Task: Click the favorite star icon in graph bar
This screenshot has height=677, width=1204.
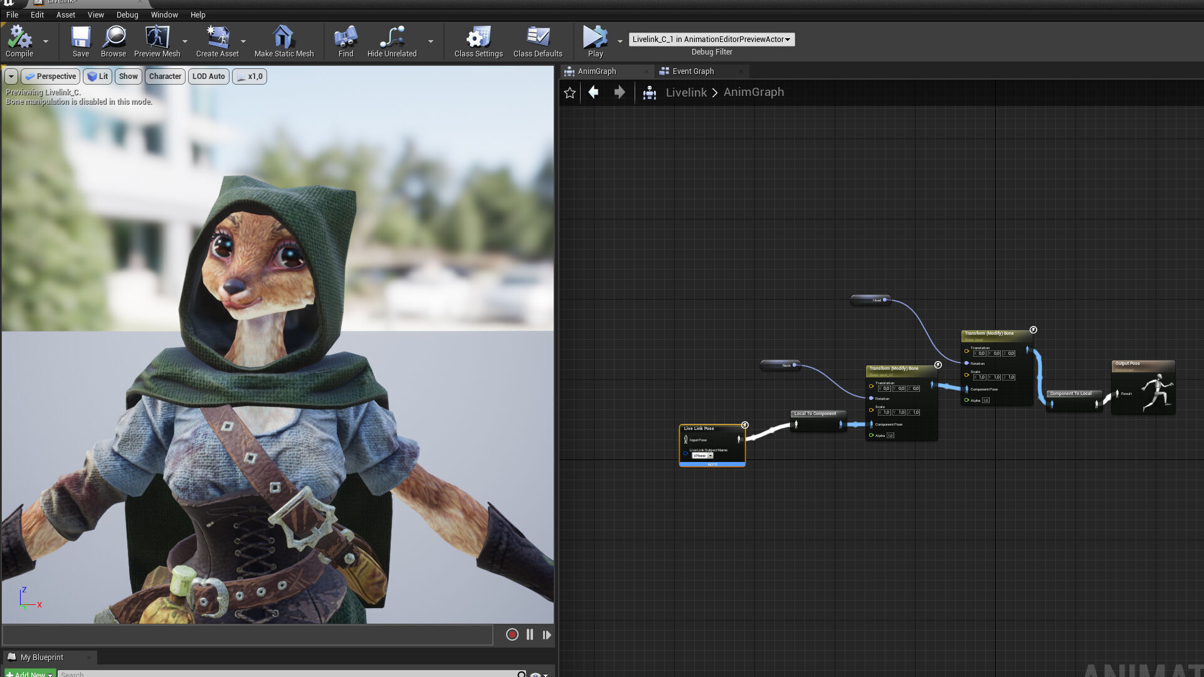Action: [569, 93]
